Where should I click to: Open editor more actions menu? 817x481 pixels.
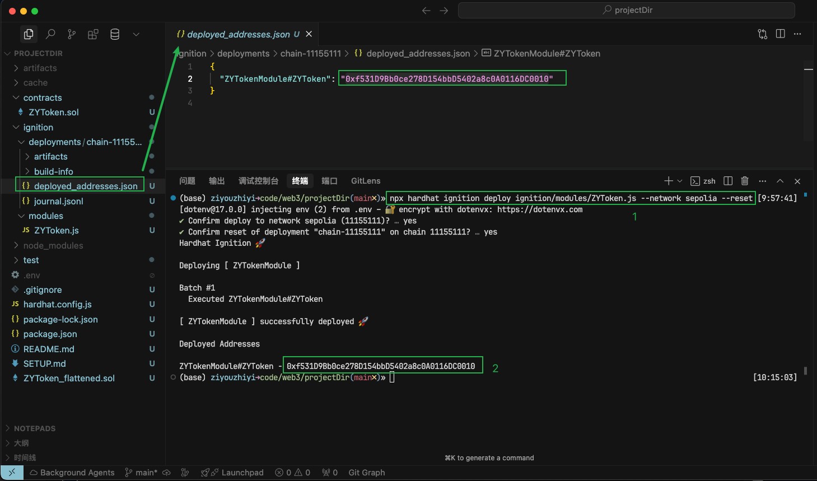797,34
